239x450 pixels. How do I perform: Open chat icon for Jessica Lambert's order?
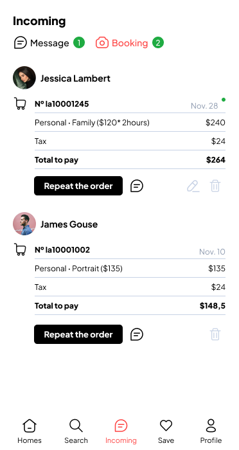137,186
